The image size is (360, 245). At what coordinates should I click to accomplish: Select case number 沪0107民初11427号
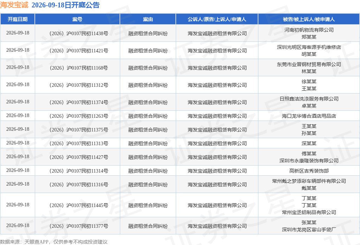79,157
